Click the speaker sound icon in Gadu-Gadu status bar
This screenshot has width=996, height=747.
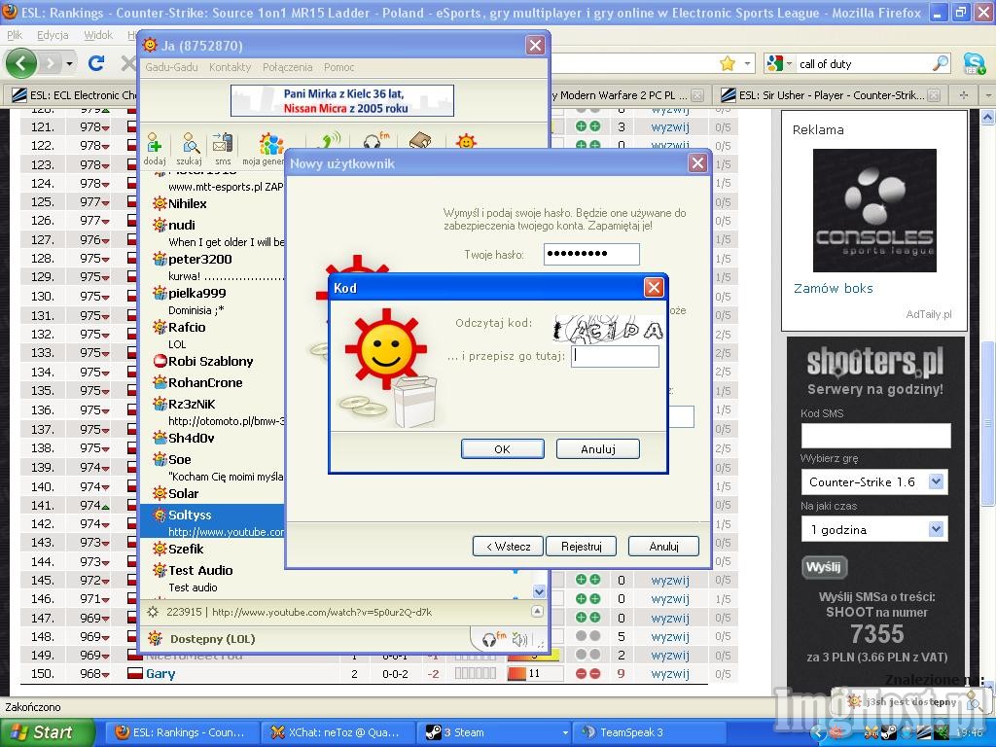[x=520, y=639]
